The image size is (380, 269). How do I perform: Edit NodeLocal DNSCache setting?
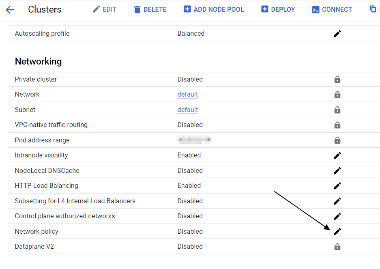(337, 170)
